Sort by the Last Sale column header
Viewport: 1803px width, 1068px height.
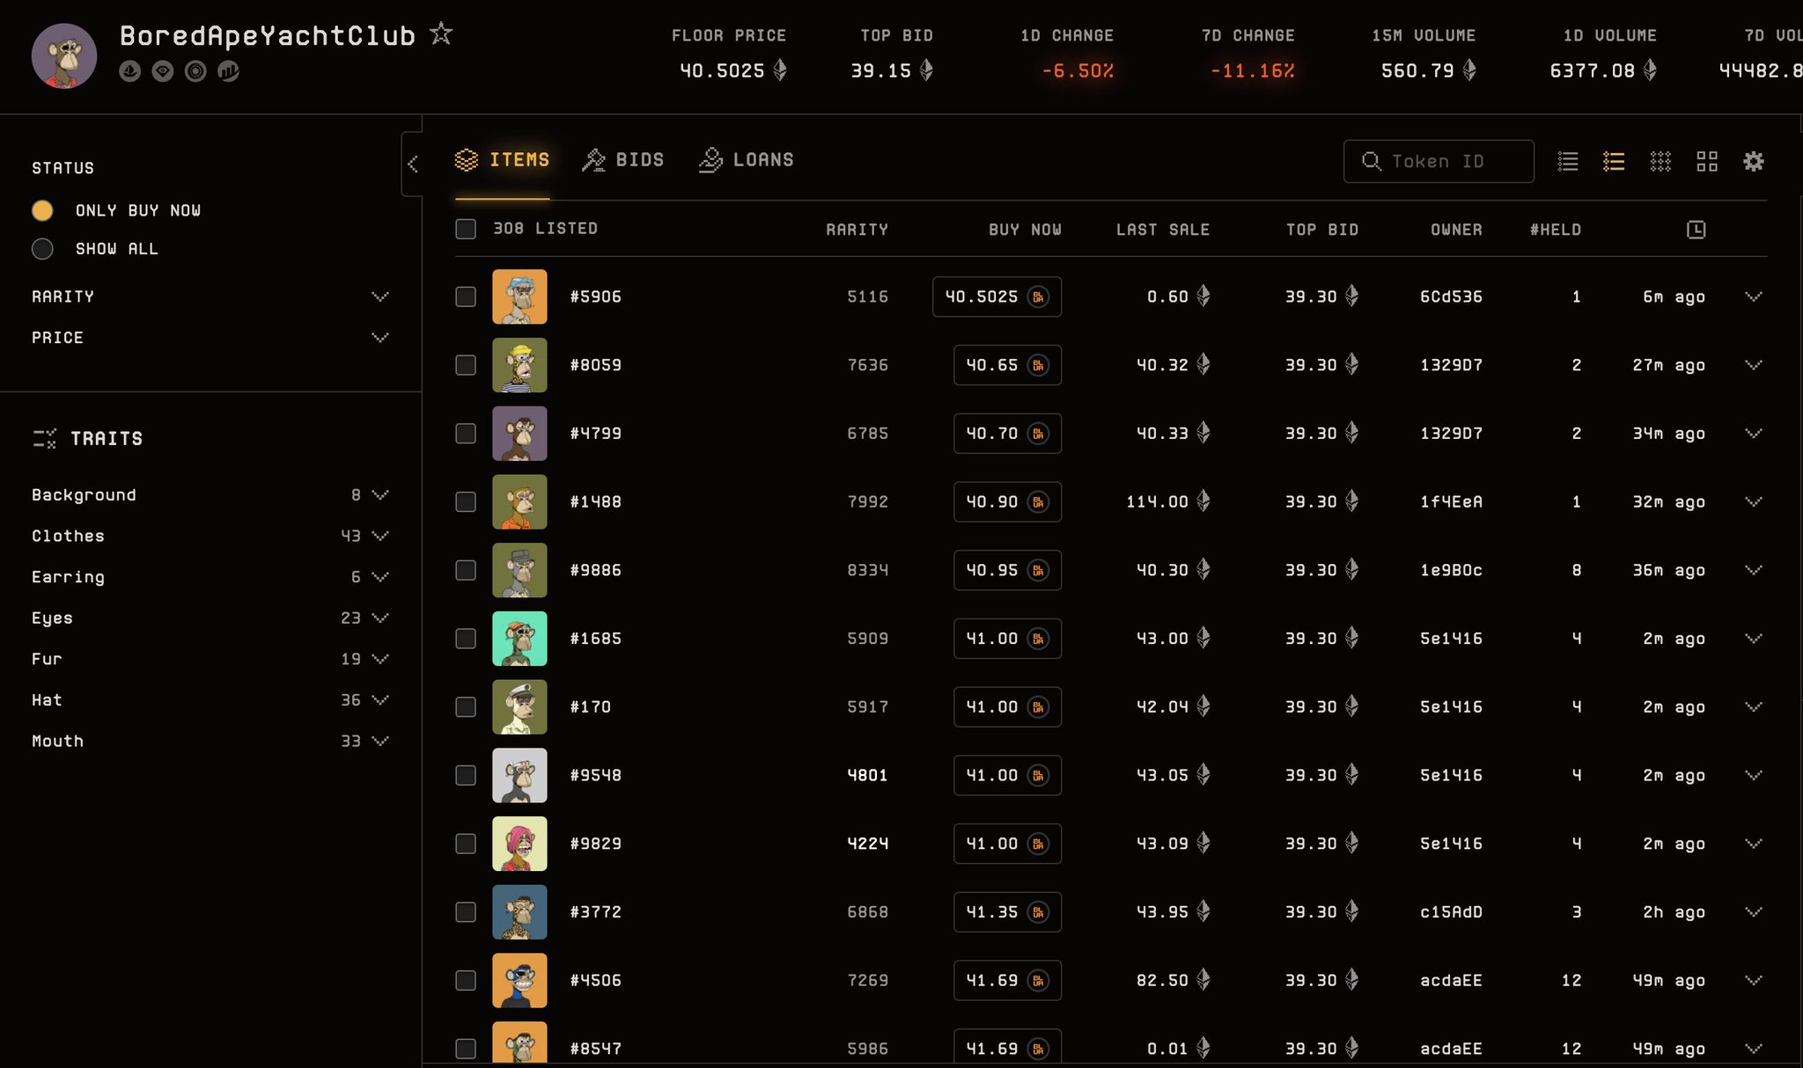(1162, 230)
